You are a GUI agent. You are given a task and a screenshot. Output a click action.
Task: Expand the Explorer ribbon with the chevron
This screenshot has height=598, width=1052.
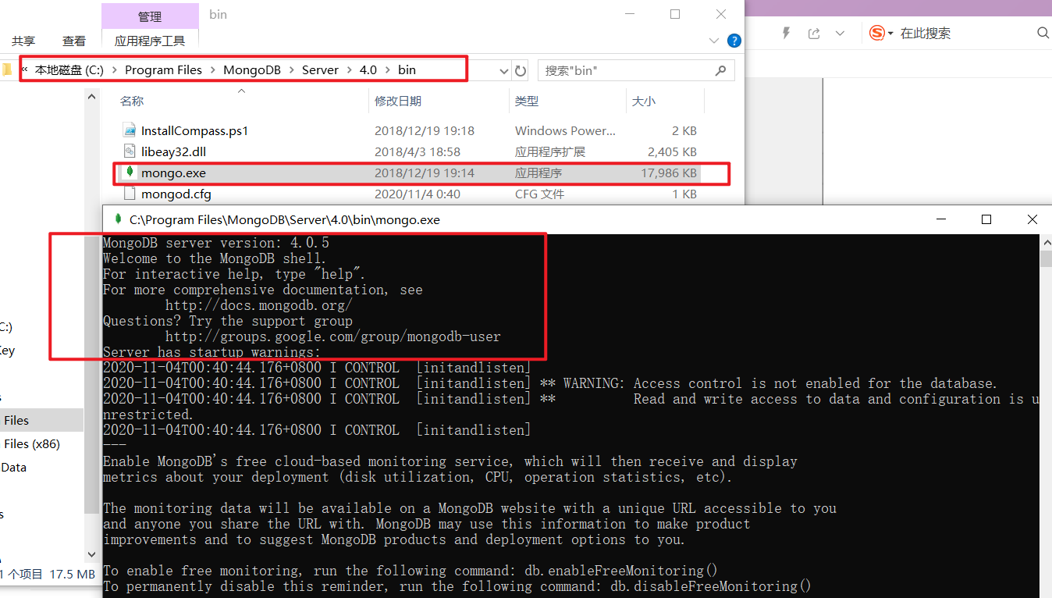[x=714, y=41]
